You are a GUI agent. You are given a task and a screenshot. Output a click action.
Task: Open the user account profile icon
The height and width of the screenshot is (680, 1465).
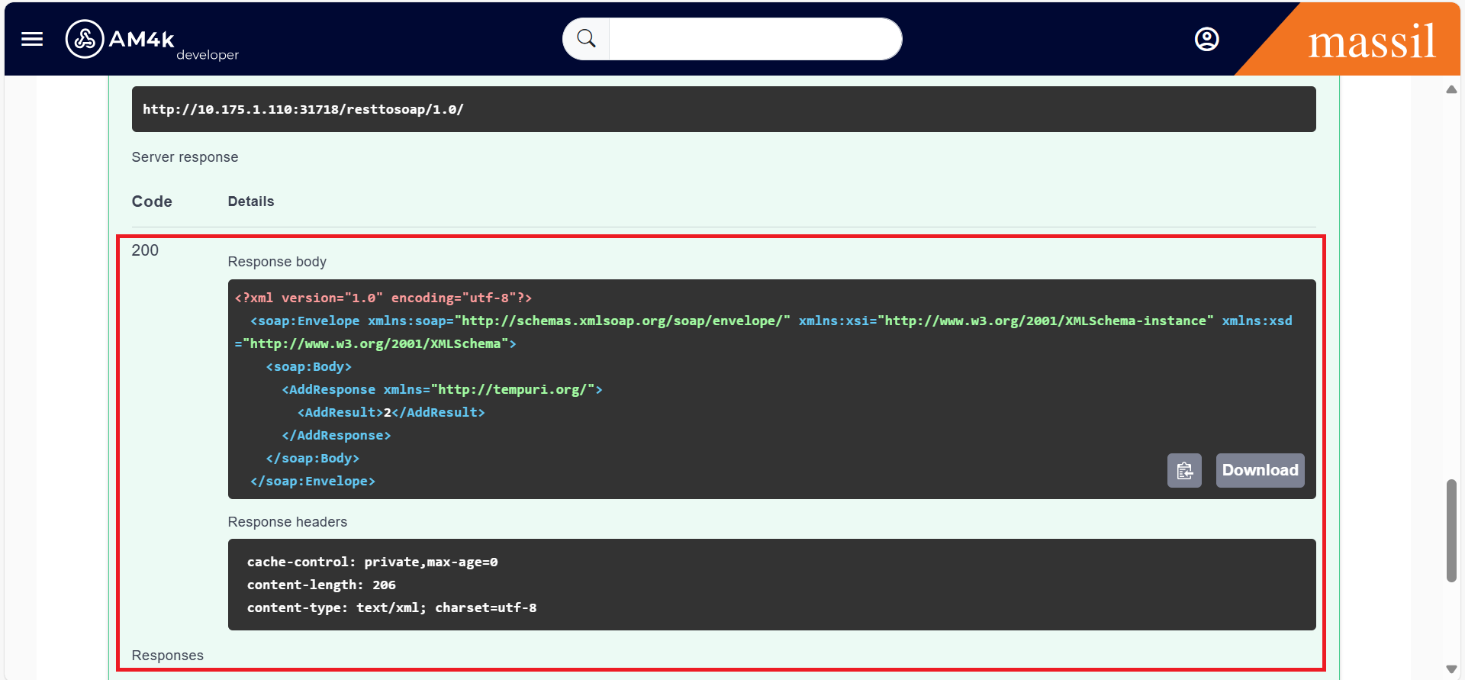point(1206,39)
